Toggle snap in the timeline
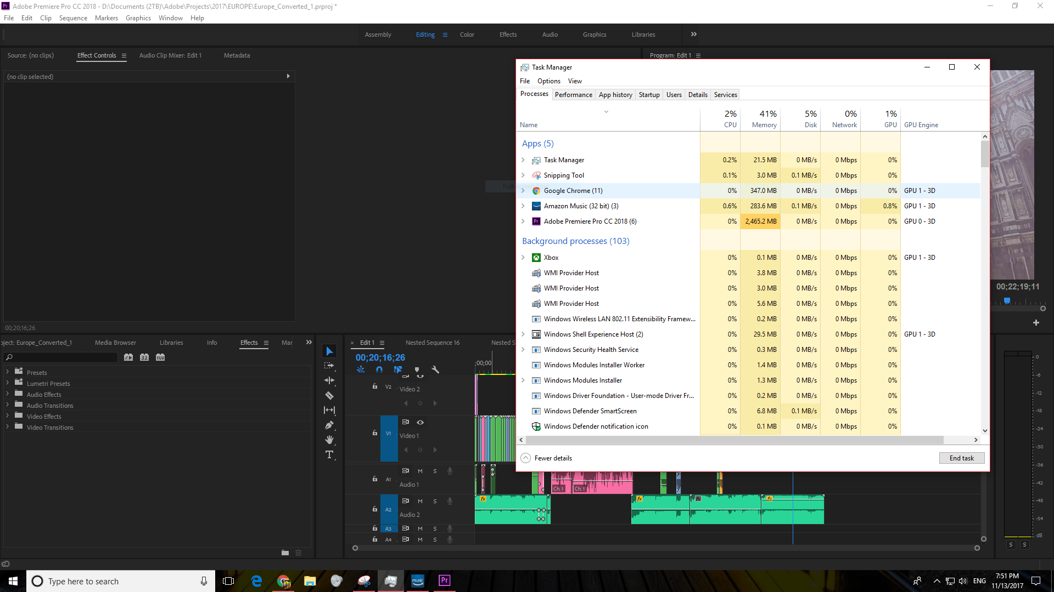 [x=379, y=369]
